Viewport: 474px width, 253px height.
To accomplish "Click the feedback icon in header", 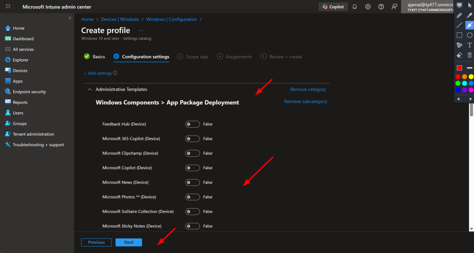I will (394, 6).
